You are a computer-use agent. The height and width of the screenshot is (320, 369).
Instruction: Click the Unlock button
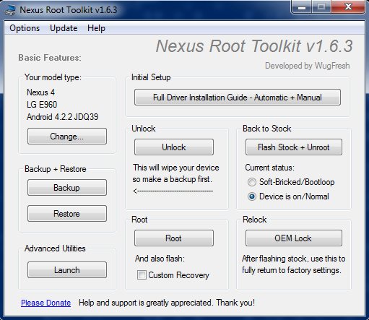click(174, 147)
